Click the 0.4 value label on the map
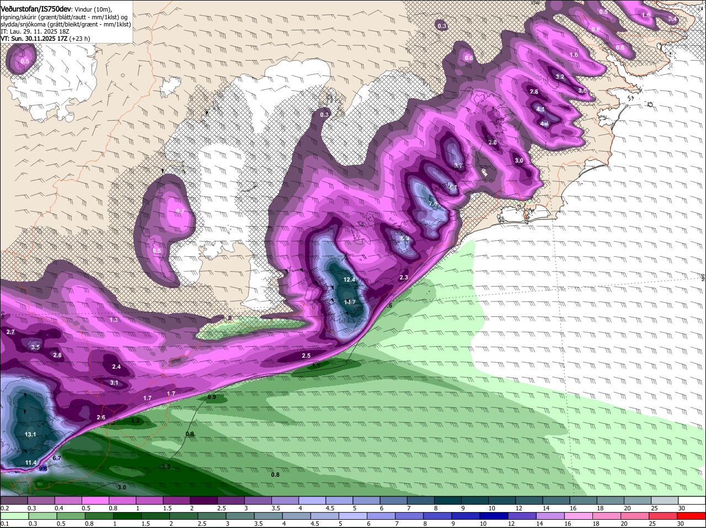 672,19
